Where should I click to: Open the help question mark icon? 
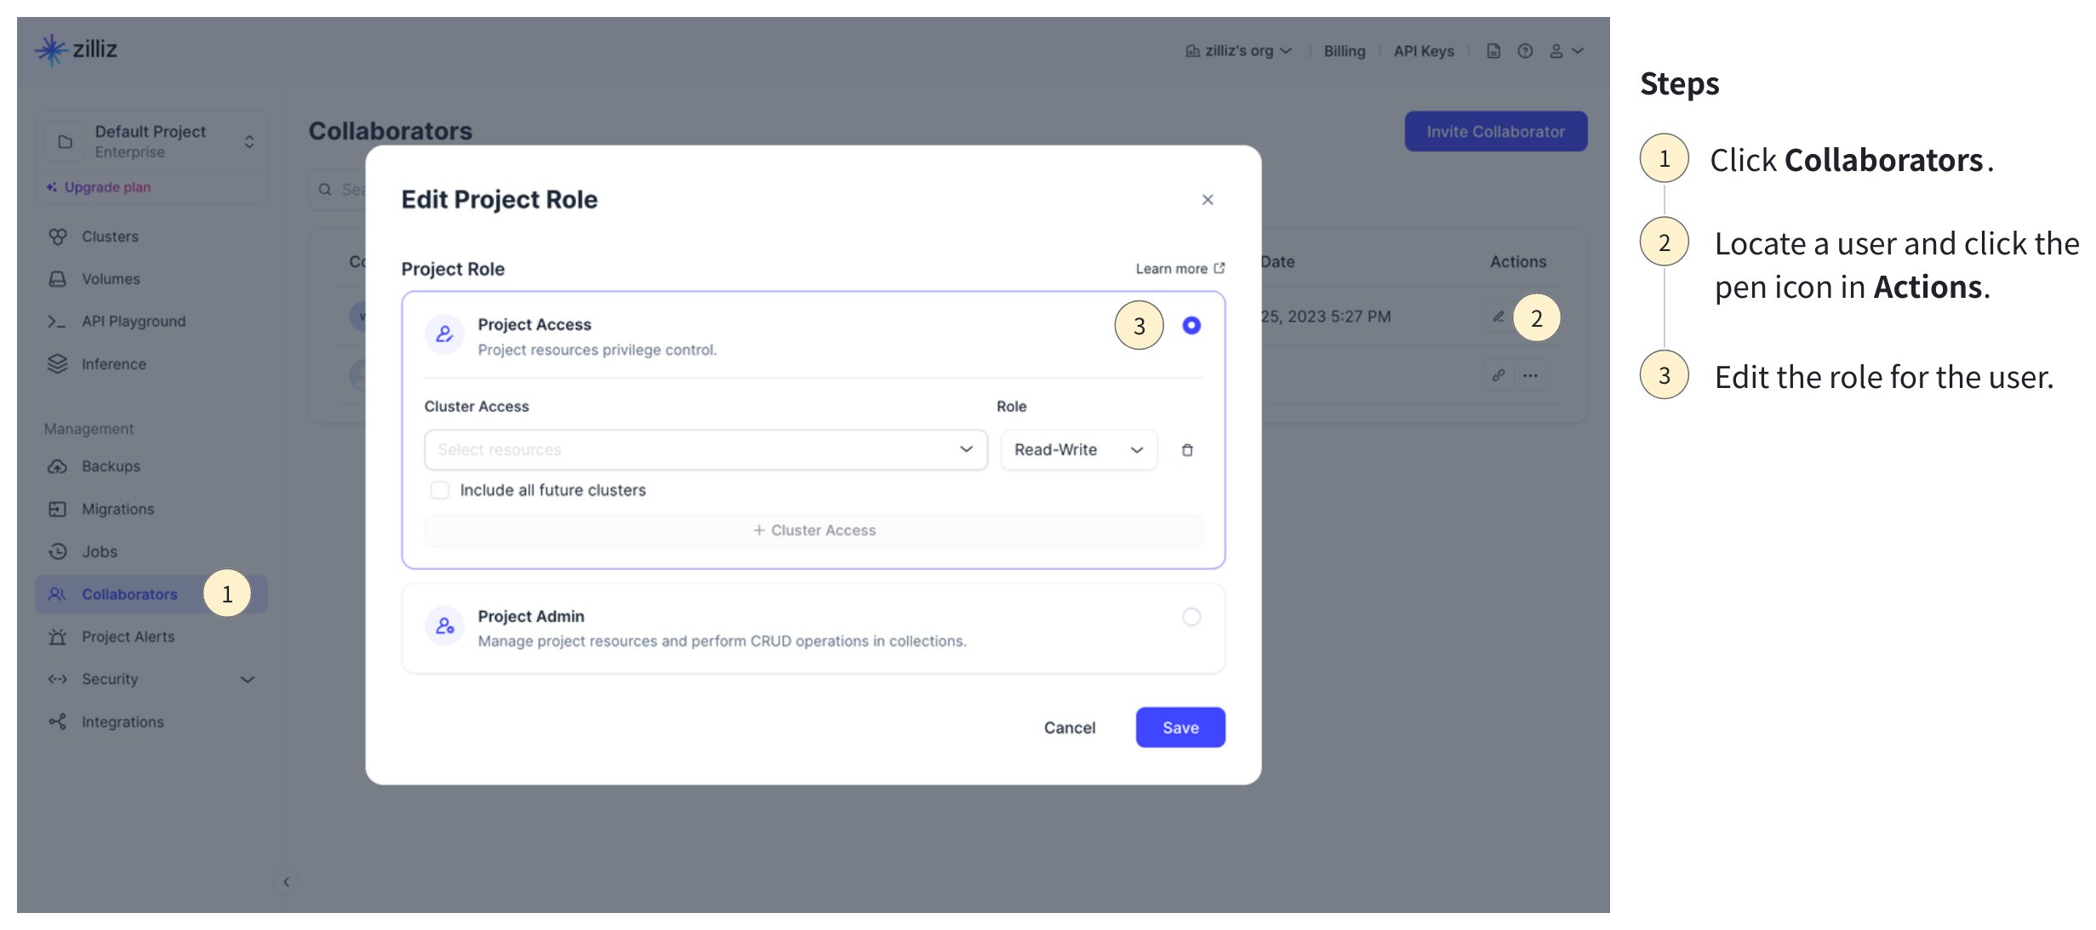click(x=1525, y=51)
